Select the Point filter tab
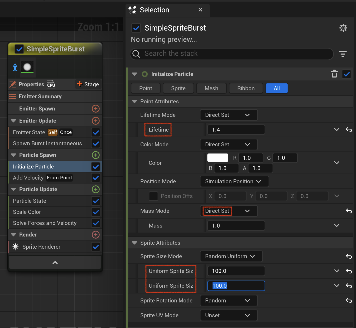Viewport: 356px width, 328px height. click(x=146, y=88)
